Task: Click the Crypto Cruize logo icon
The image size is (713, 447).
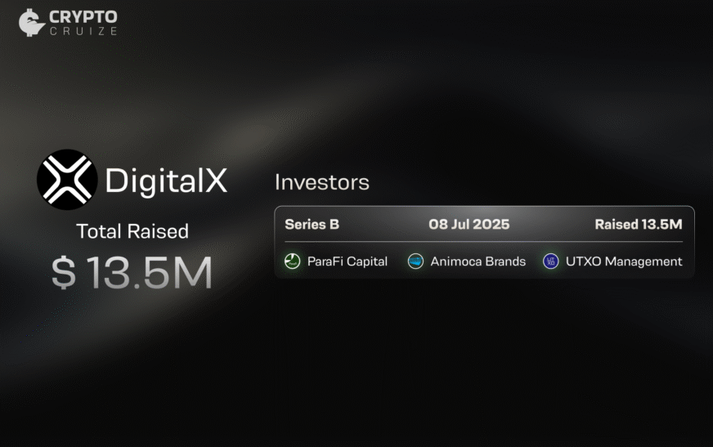Action: 31,22
